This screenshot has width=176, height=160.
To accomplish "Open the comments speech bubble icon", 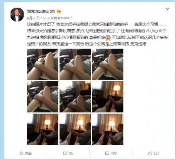I will (x=107, y=153).
